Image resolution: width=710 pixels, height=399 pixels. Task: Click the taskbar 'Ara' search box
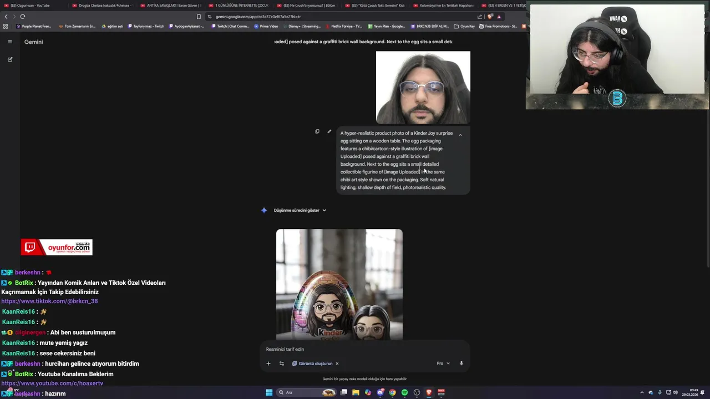[307, 392]
